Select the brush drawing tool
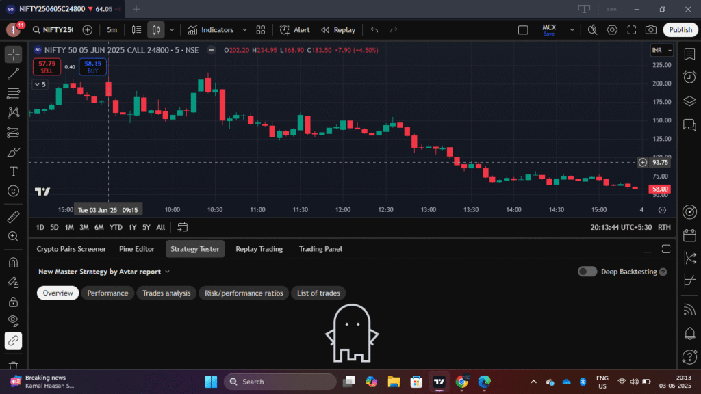Image resolution: width=701 pixels, height=394 pixels. point(14,152)
